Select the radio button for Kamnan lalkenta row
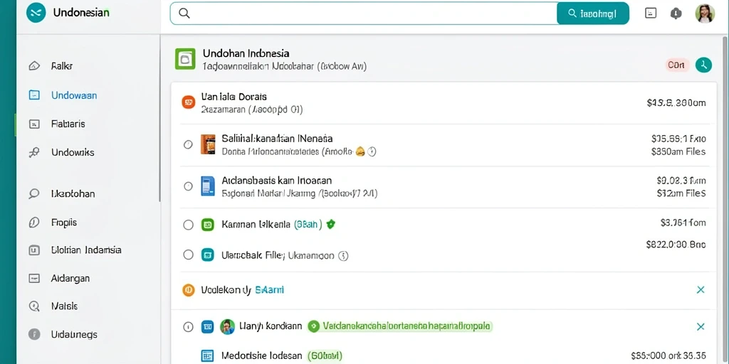 point(188,225)
